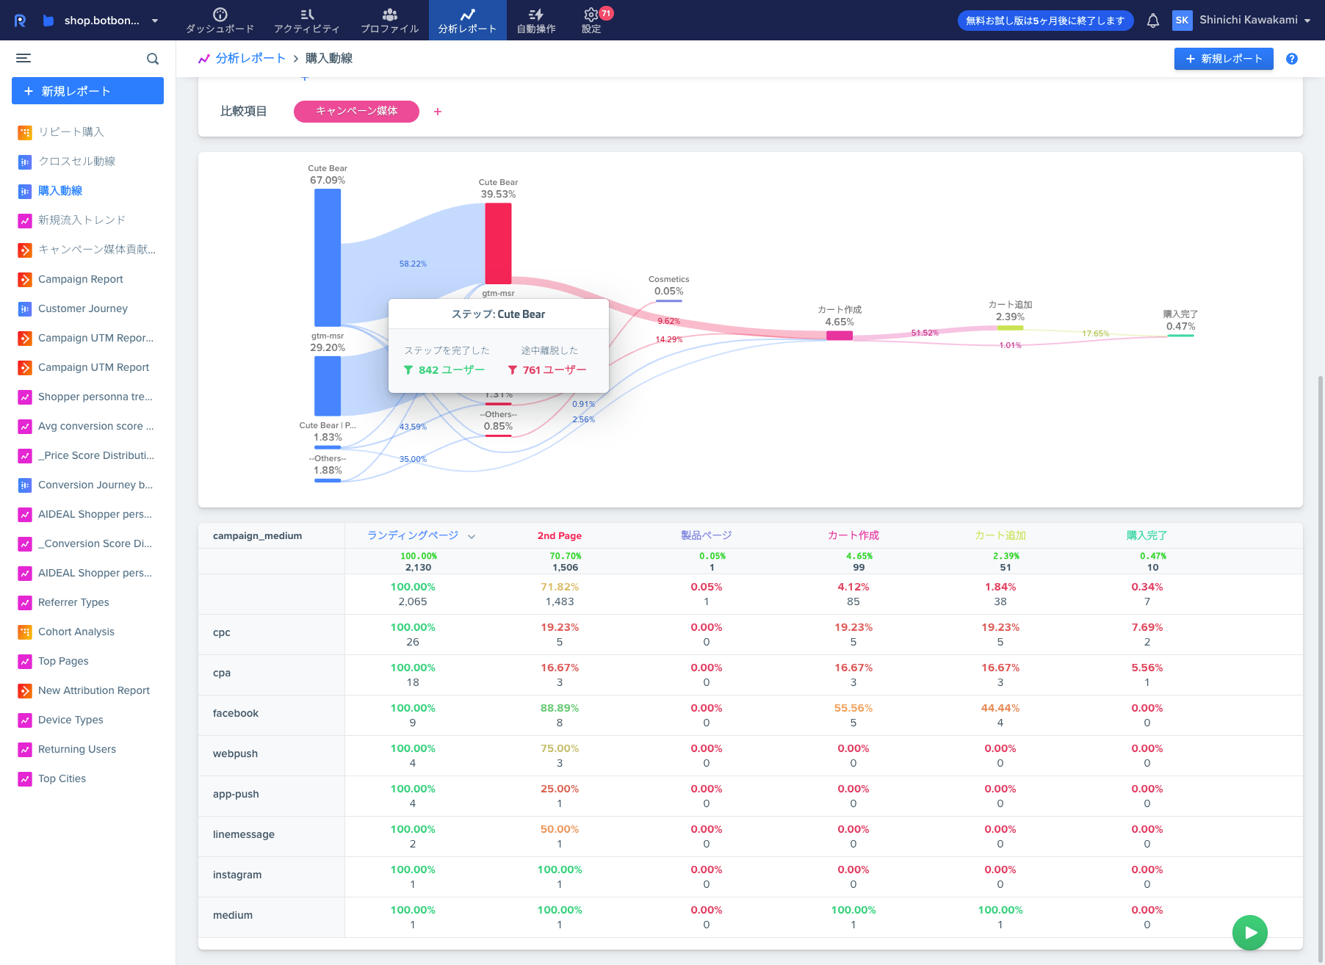Open the _Conversion Score Di... report

pyautogui.click(x=95, y=543)
